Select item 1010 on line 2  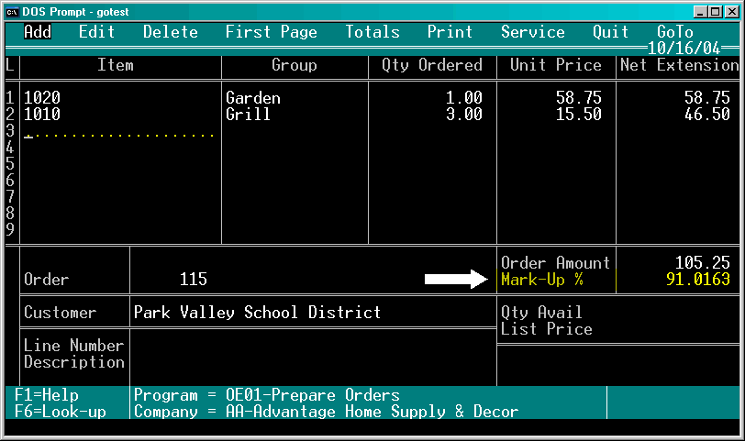42,114
